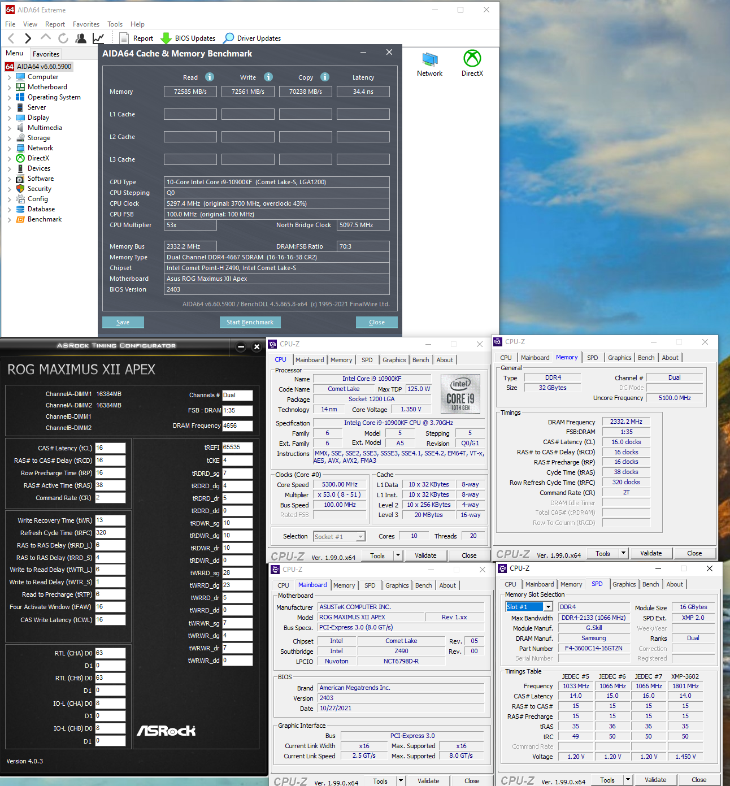Click the Copy info icon in benchmark
Screen dimensions: 730x786
(325, 77)
